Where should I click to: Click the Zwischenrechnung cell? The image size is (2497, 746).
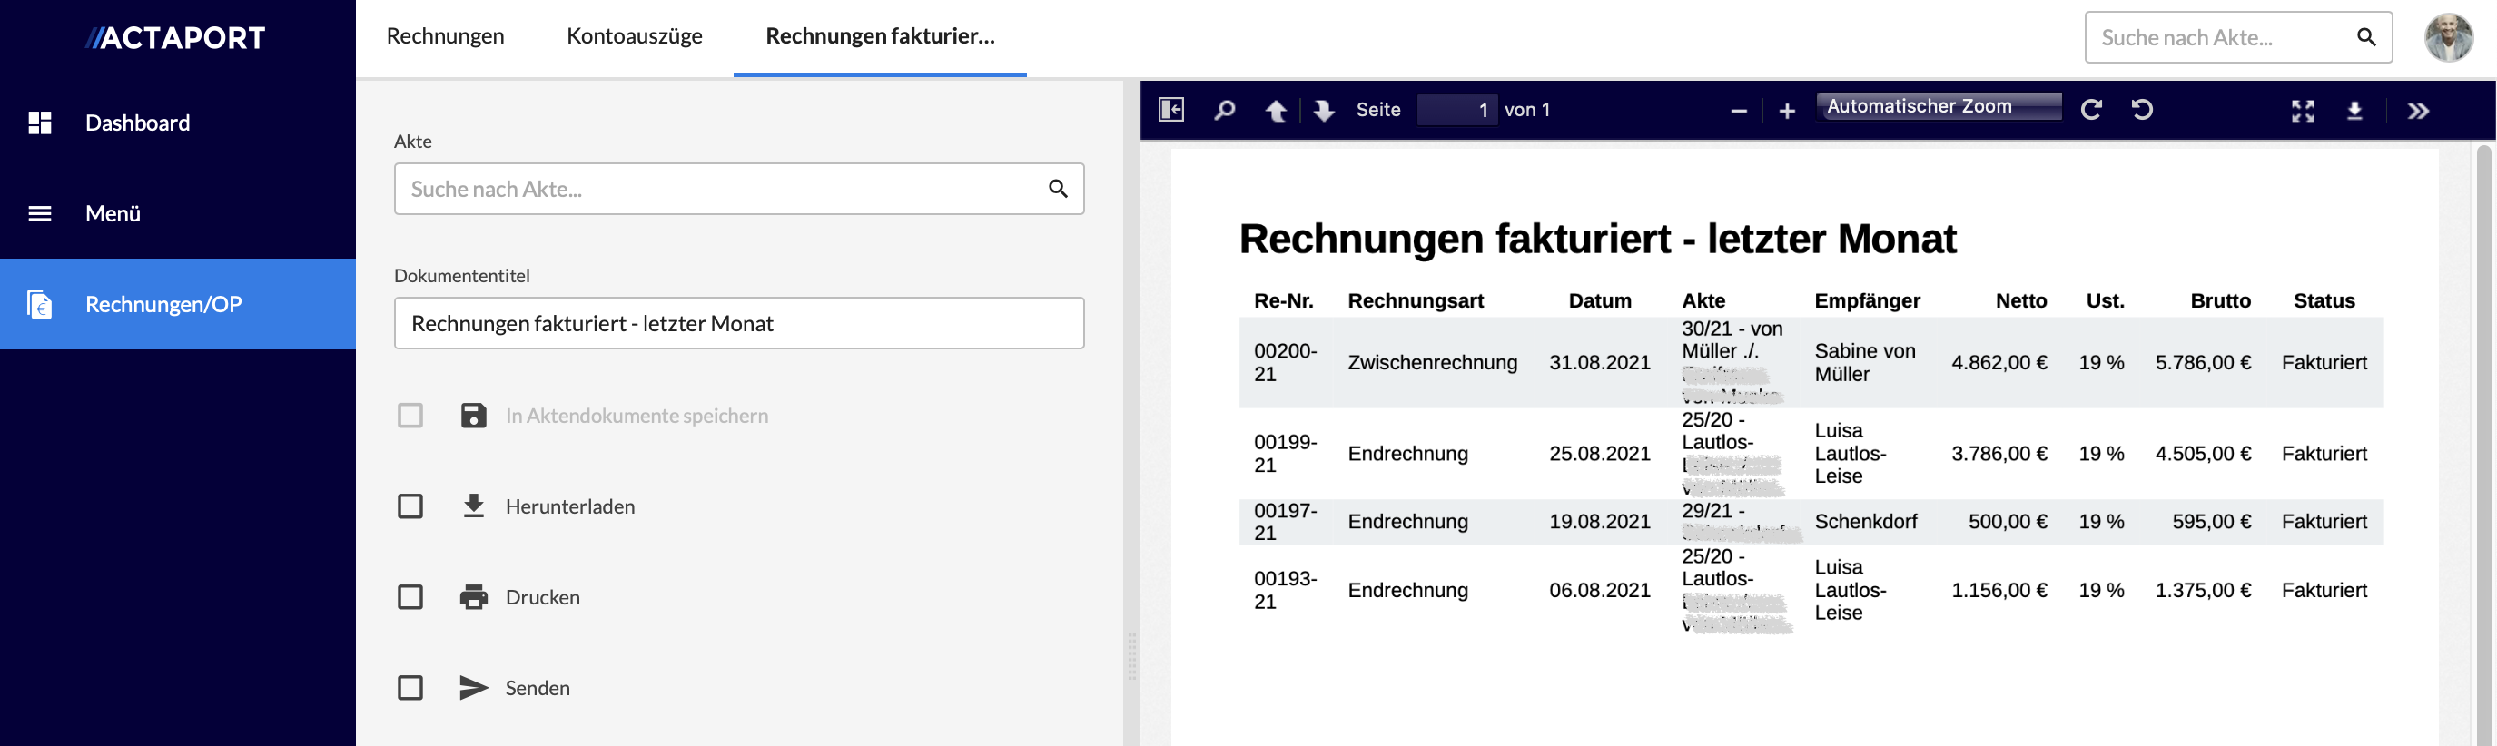pyautogui.click(x=1432, y=362)
